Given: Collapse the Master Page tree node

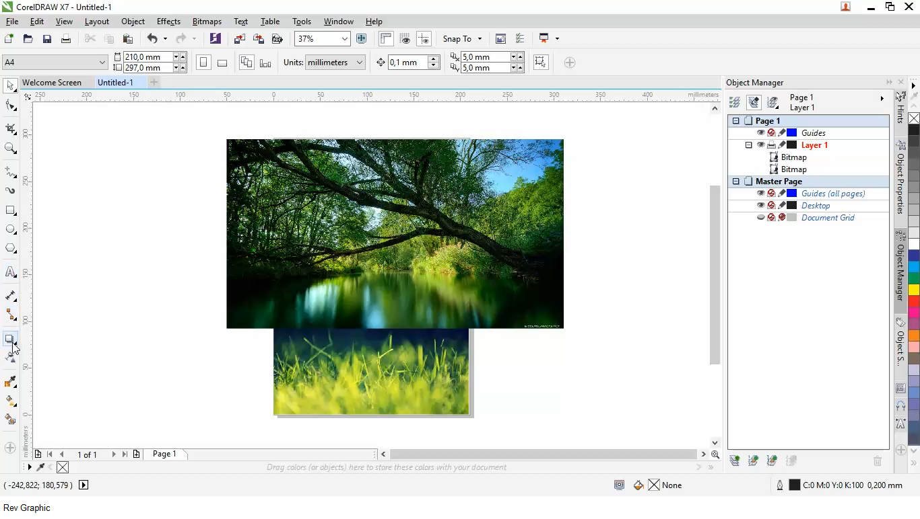Looking at the screenshot, I should pos(736,182).
